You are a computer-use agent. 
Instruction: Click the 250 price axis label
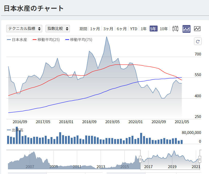click(x=198, y=117)
